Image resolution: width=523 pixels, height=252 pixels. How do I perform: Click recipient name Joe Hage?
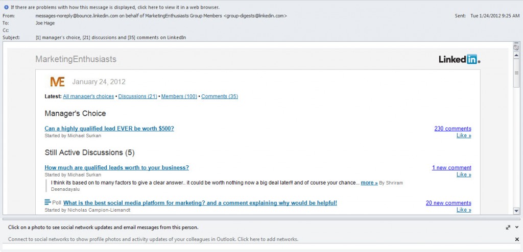coord(45,23)
